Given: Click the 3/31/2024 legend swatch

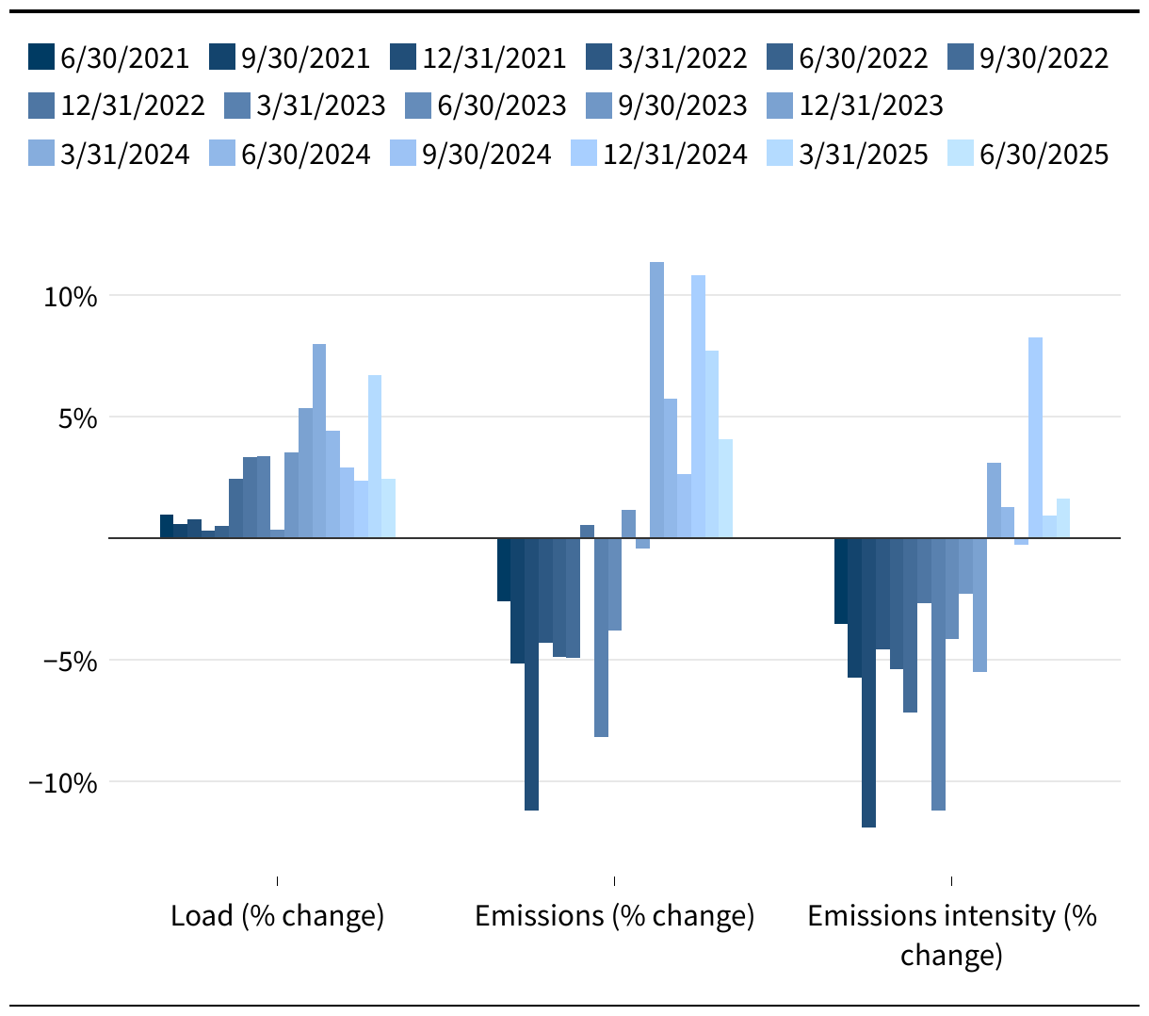Looking at the screenshot, I should pos(42,154).
